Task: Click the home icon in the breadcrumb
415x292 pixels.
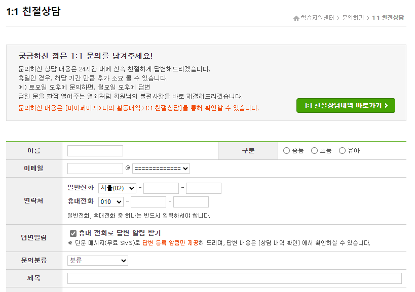Action: tap(296, 17)
